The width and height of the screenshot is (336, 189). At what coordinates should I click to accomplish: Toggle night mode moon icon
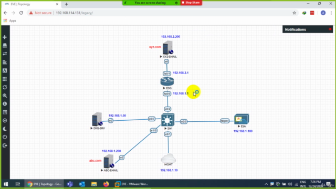coord(5,129)
